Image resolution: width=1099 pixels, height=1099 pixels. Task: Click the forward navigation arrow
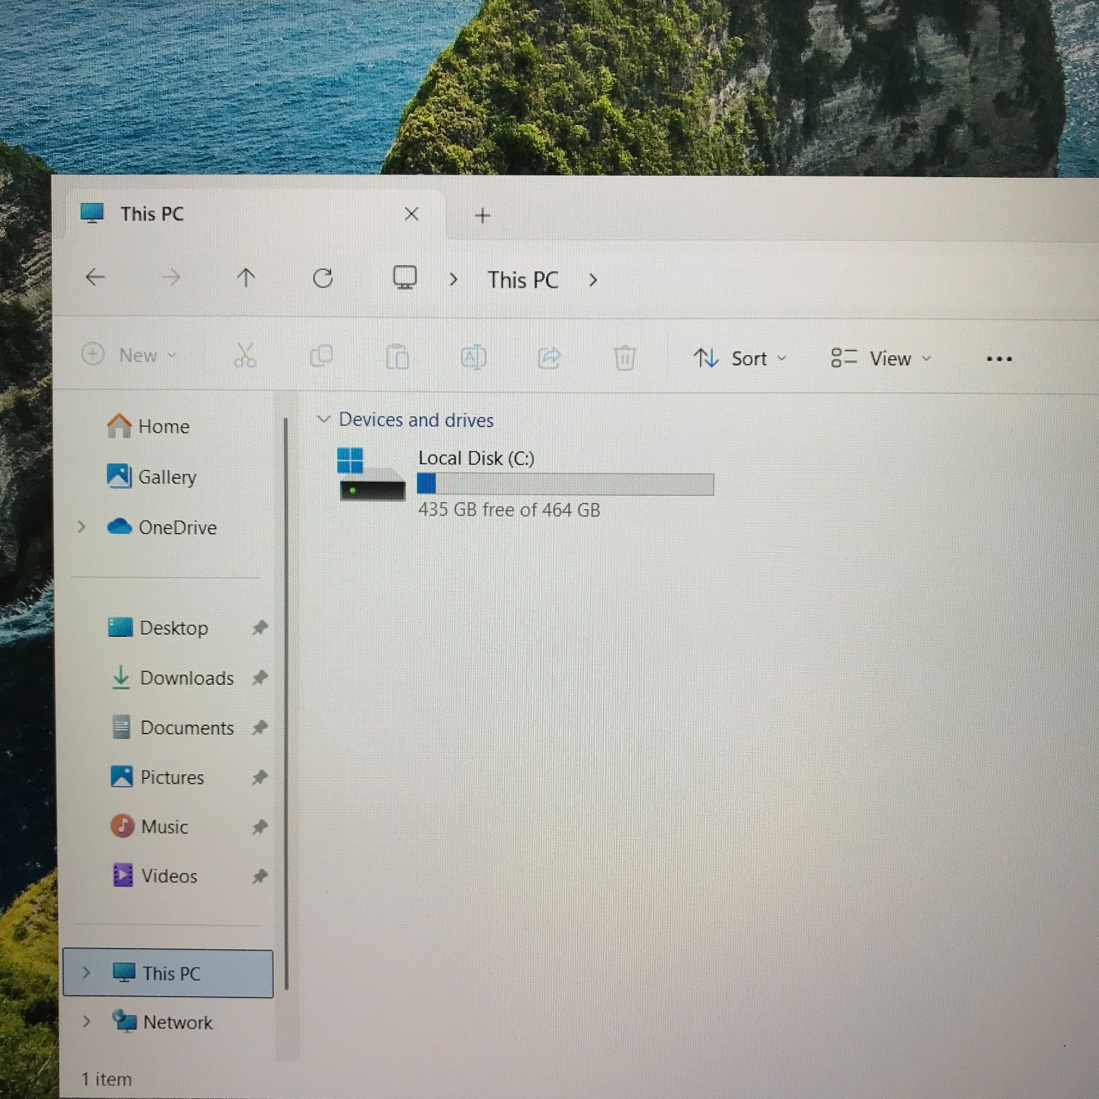pyautogui.click(x=170, y=277)
